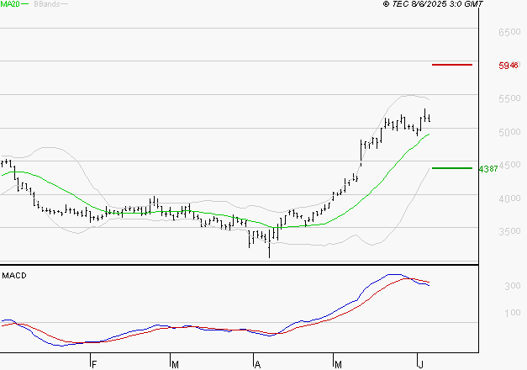527x370 pixels.
Task: Click the F month marker on time axis
Action: click(94, 364)
